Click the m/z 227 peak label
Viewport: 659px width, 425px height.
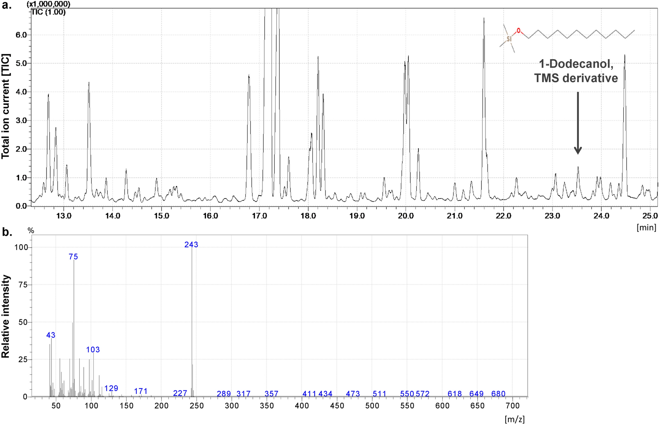click(180, 393)
